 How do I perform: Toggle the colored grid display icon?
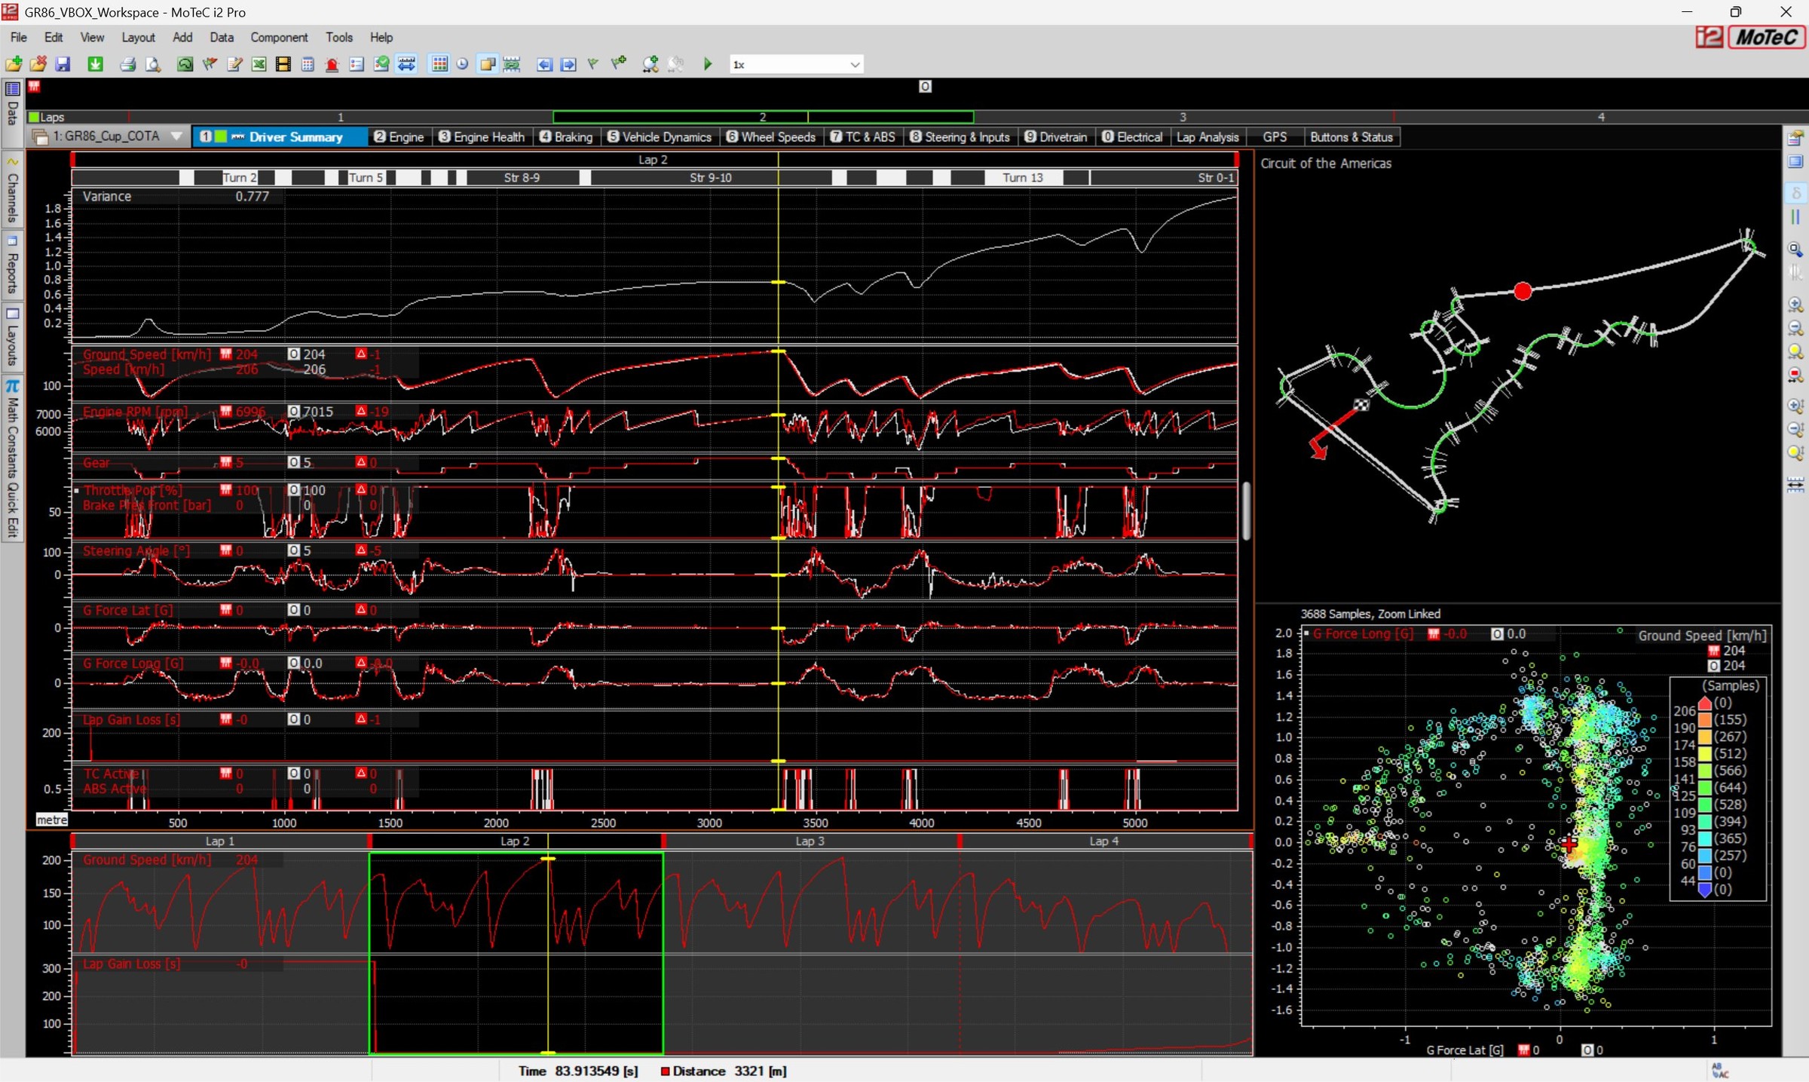(x=439, y=65)
